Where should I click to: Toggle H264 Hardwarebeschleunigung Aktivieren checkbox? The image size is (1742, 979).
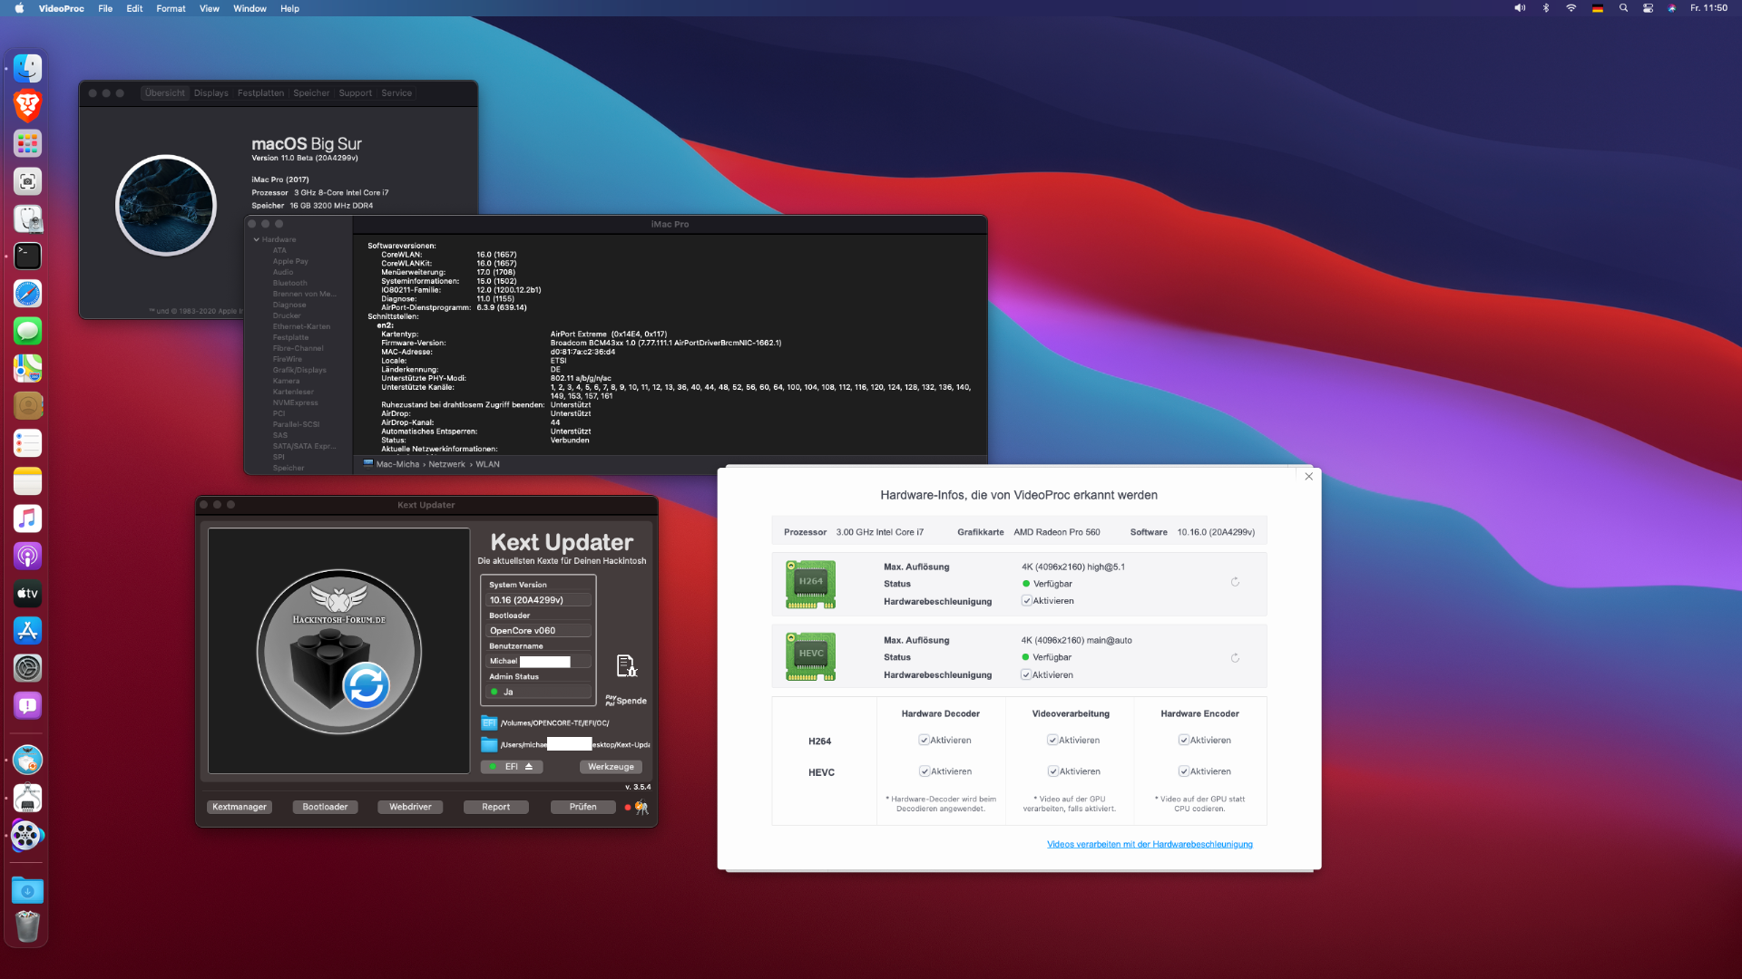pyautogui.click(x=1027, y=601)
